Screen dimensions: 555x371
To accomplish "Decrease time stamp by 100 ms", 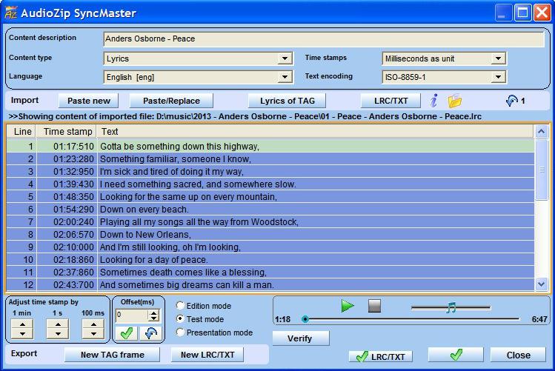I will pyautogui.click(x=93, y=334).
